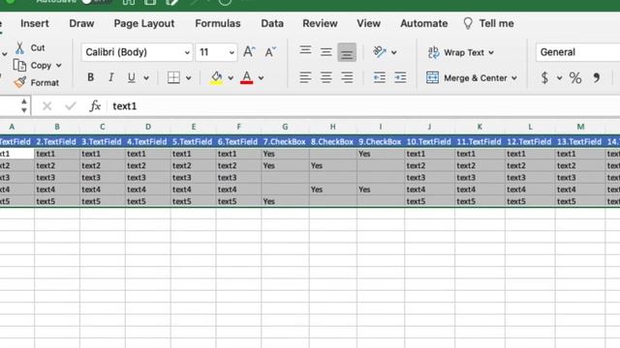Image resolution: width=620 pixels, height=348 pixels.
Task: Apply cell borders icon
Action: (x=173, y=77)
